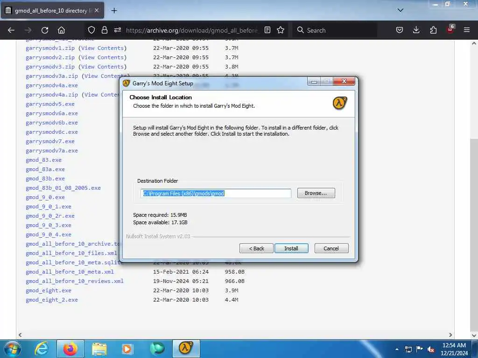Download gmod_9_0_4.exe link
Image resolution: width=478 pixels, height=358 pixels.
[49, 234]
